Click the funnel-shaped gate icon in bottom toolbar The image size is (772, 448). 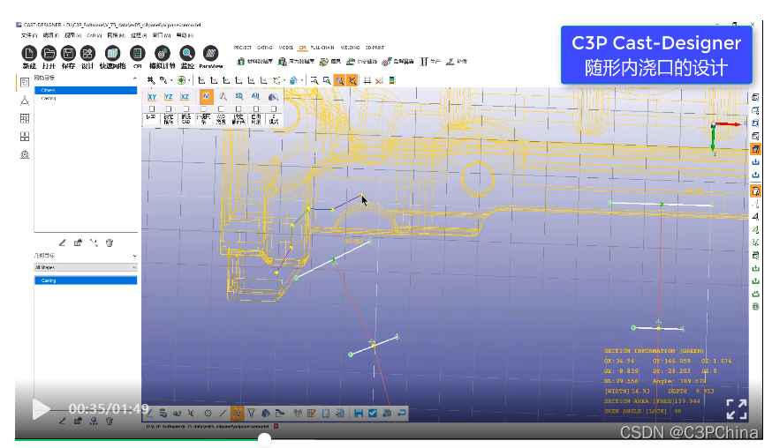(x=251, y=413)
